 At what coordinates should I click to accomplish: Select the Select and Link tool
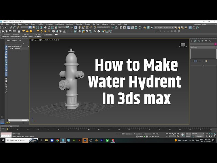click(11, 28)
